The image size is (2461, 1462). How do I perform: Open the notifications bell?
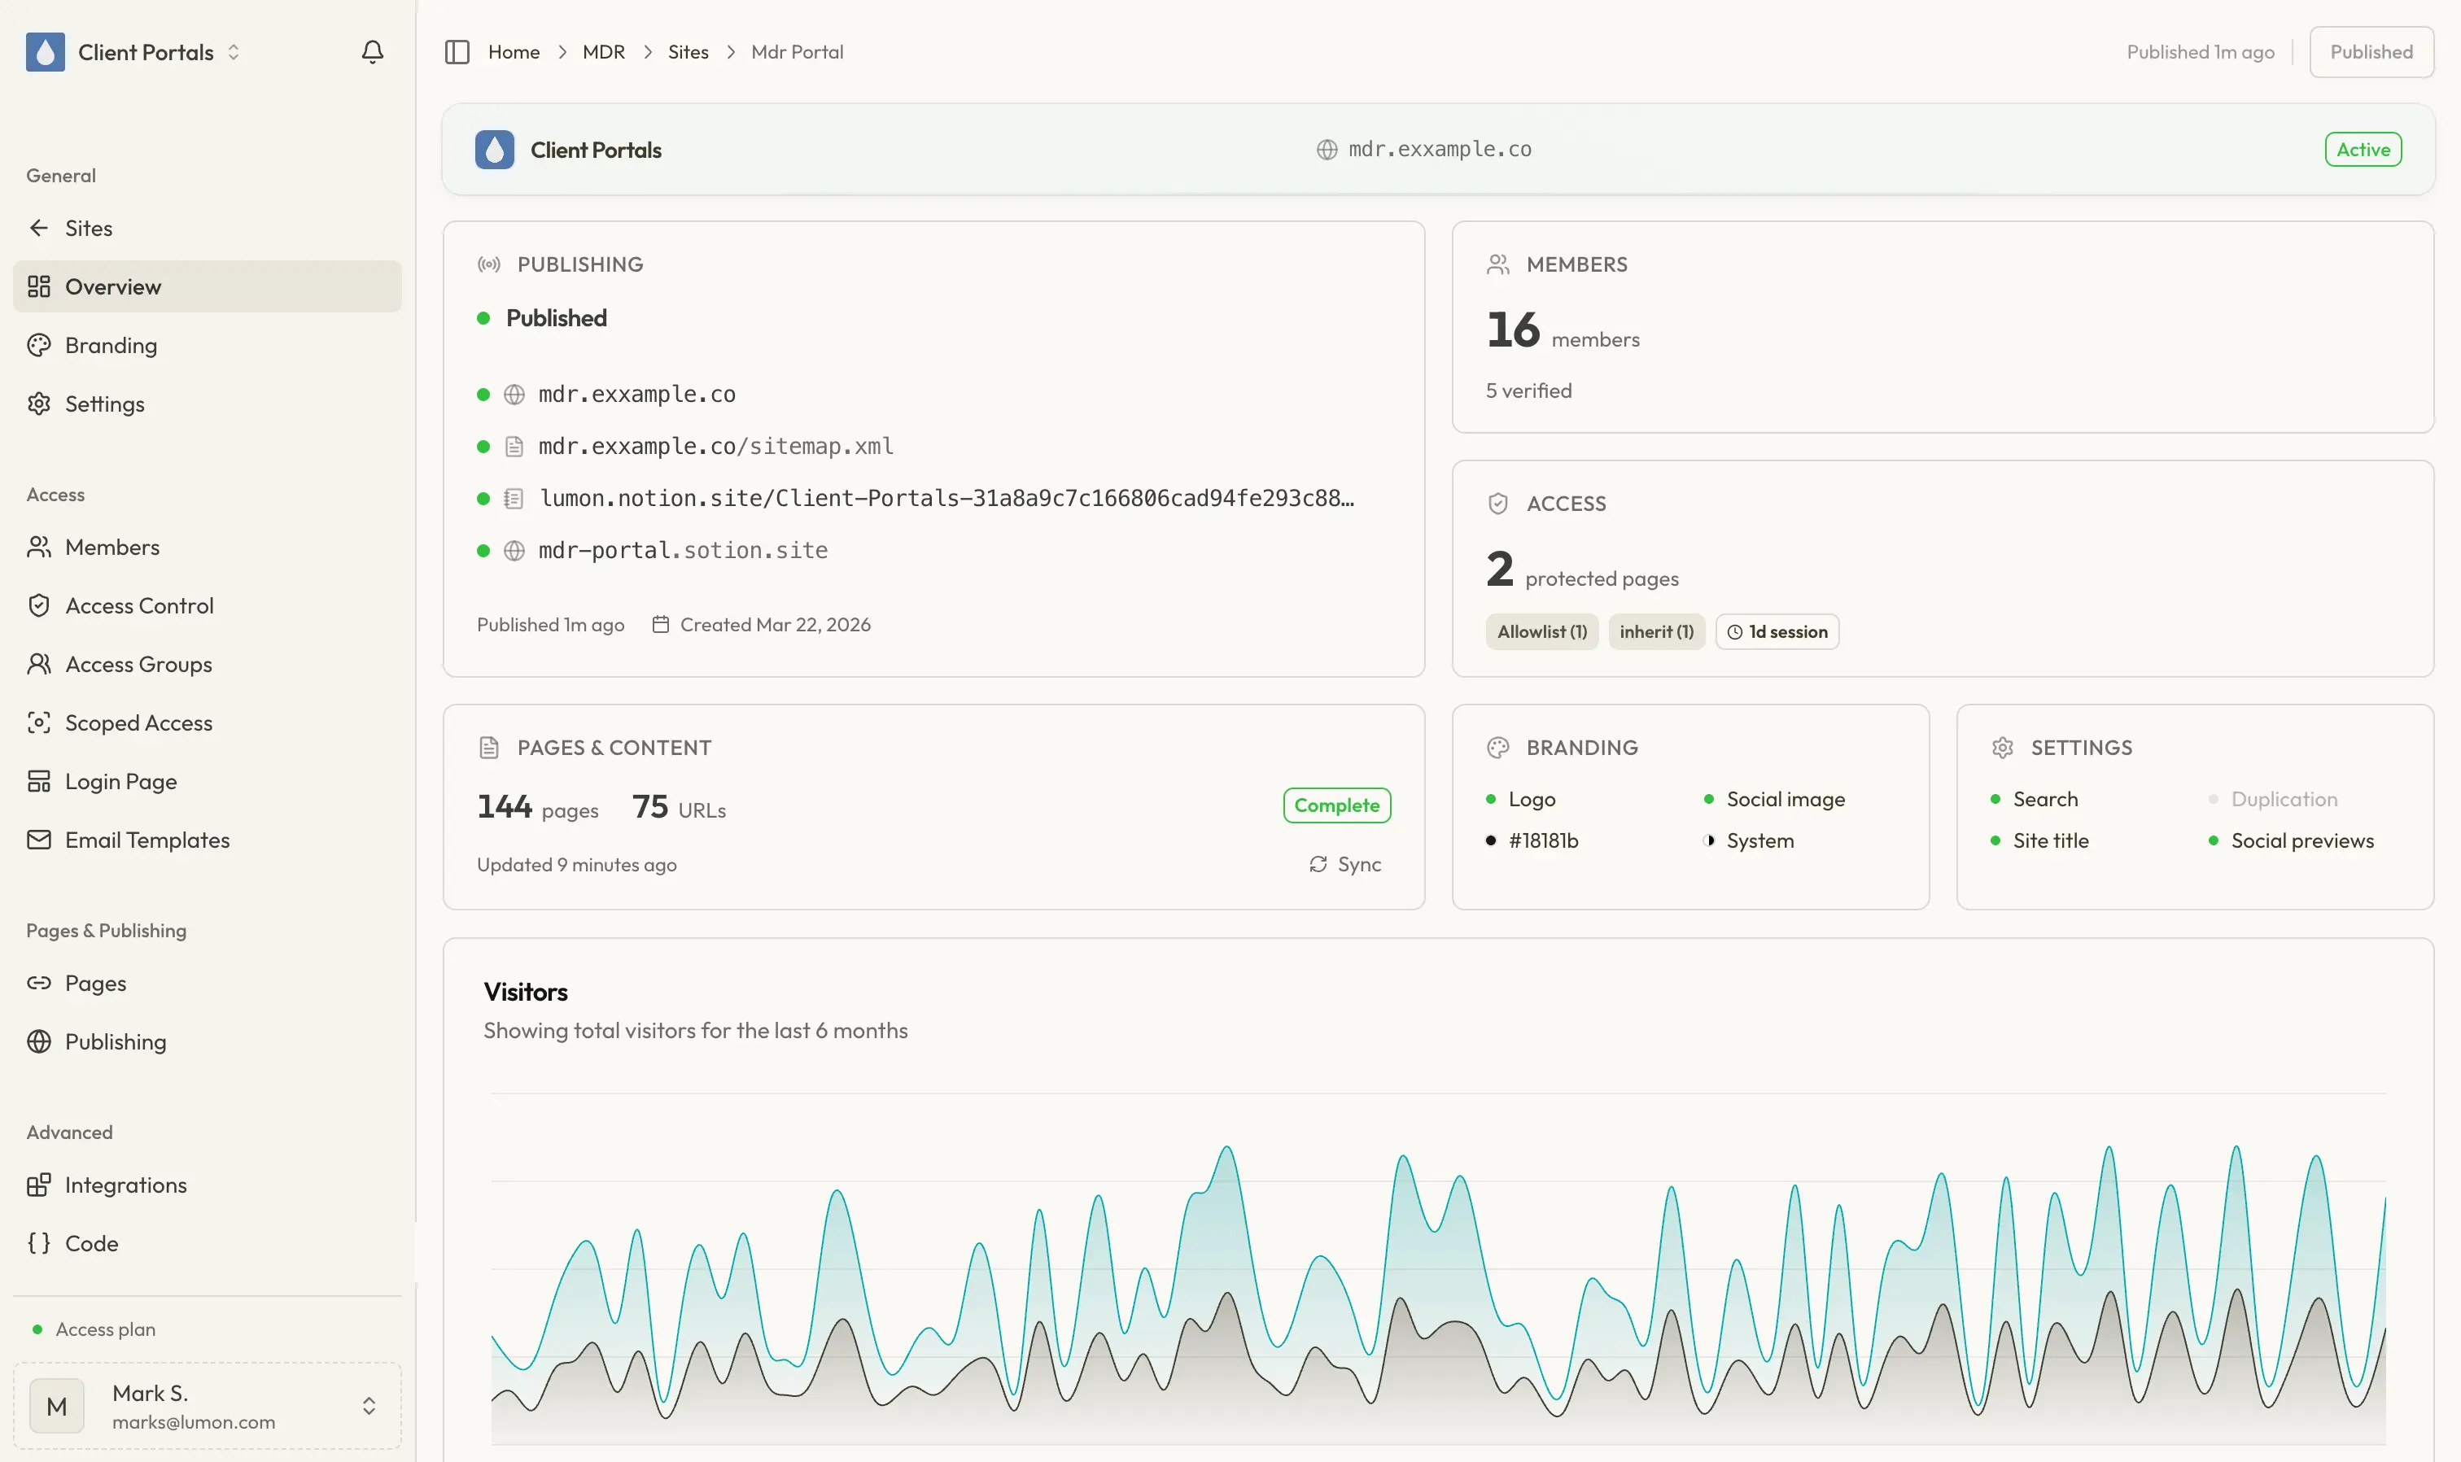(x=373, y=51)
